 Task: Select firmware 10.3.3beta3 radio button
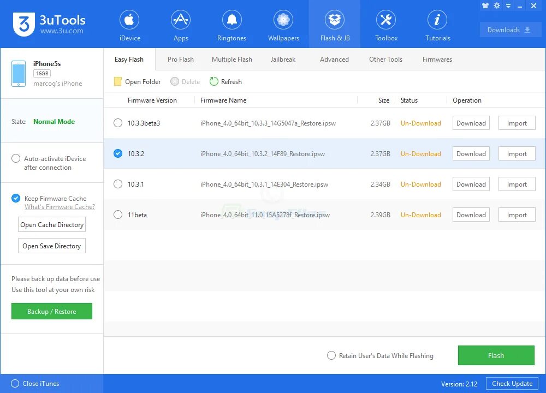118,123
